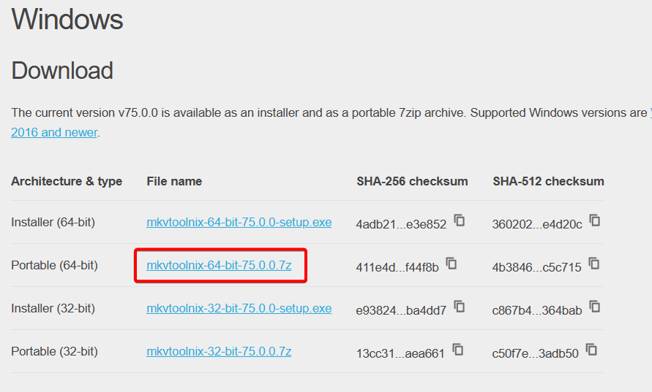Image resolution: width=652 pixels, height=392 pixels.
Task: Download mkvtoolnix-64-bit-75.0.0-setup.exe
Action: point(239,223)
